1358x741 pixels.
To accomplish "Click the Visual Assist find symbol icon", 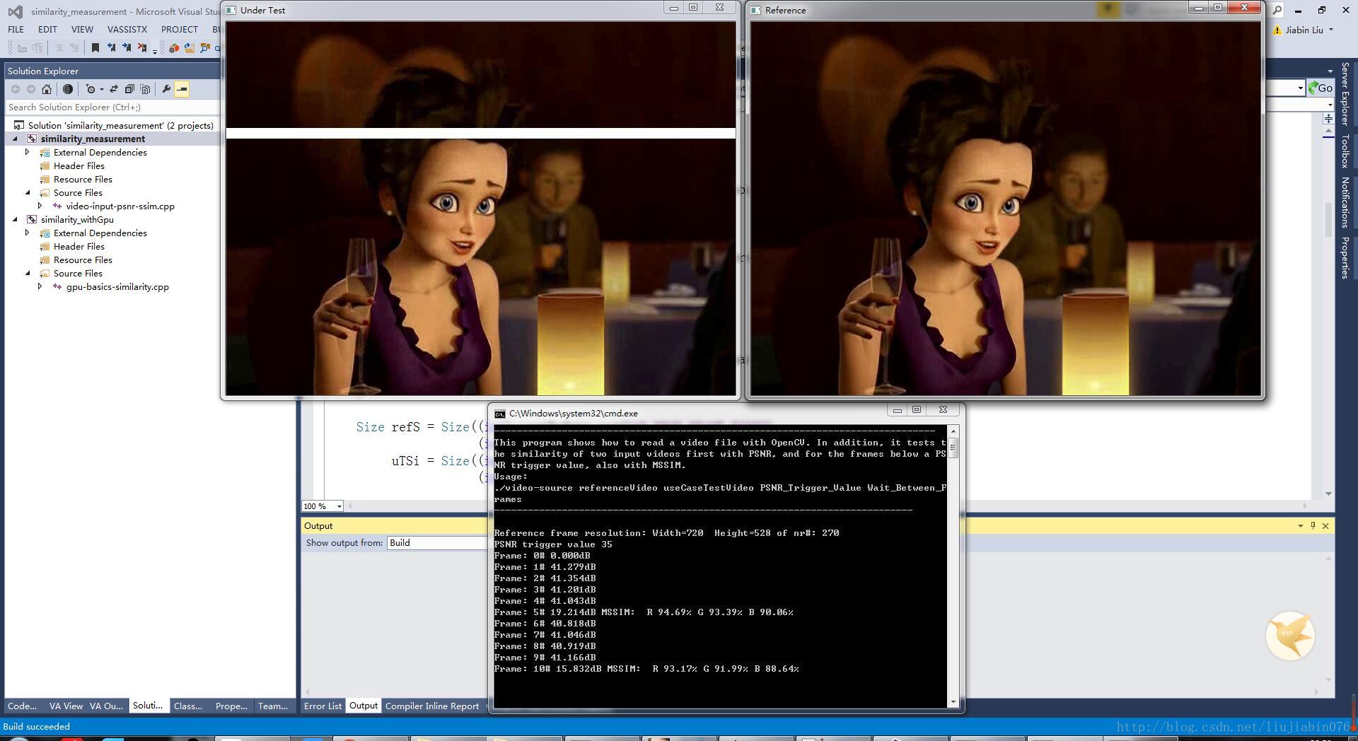I will point(204,48).
